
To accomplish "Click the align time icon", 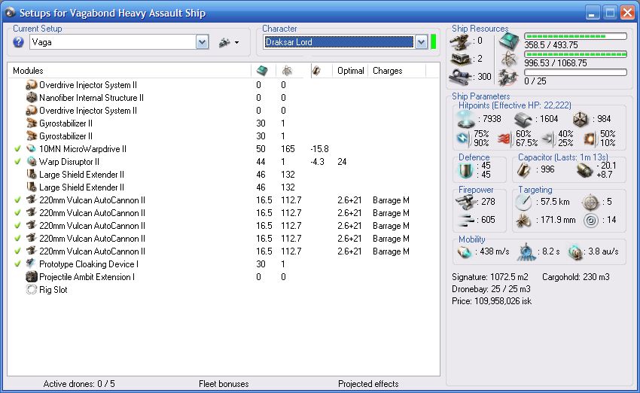I will click(527, 251).
